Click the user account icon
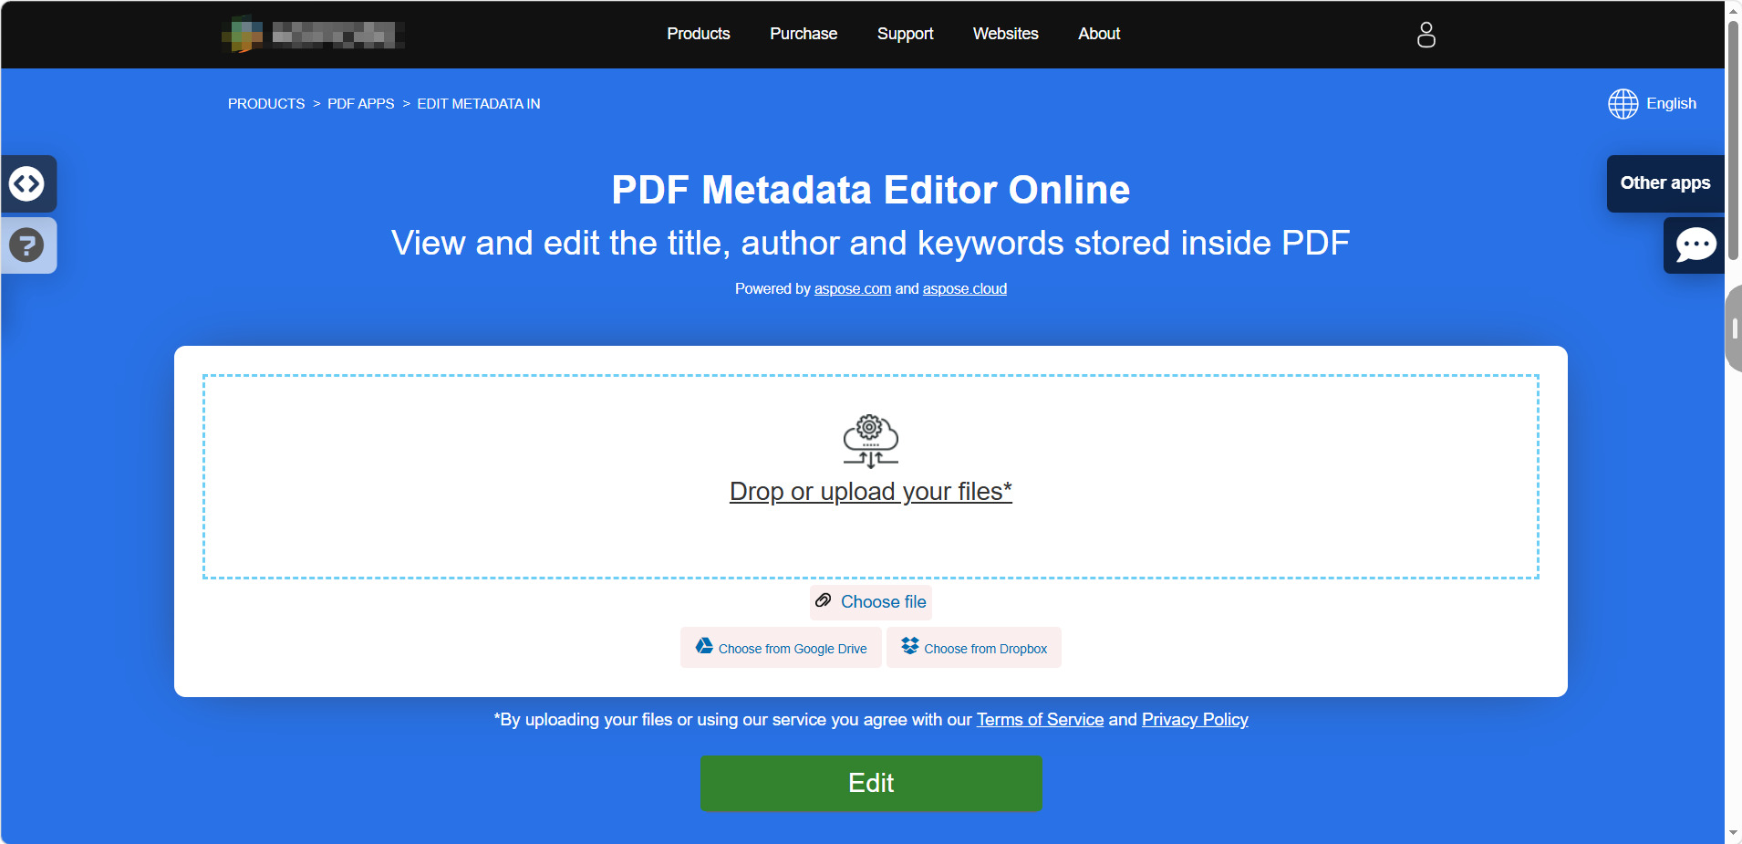 tap(1426, 35)
